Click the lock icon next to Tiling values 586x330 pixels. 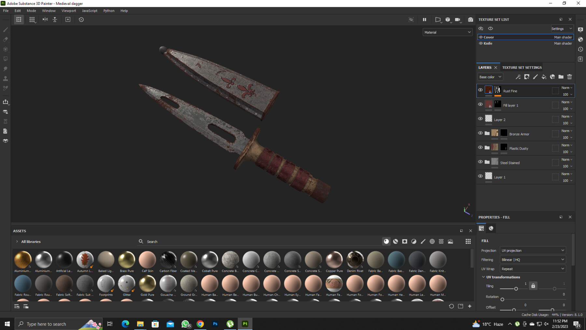pyautogui.click(x=533, y=286)
